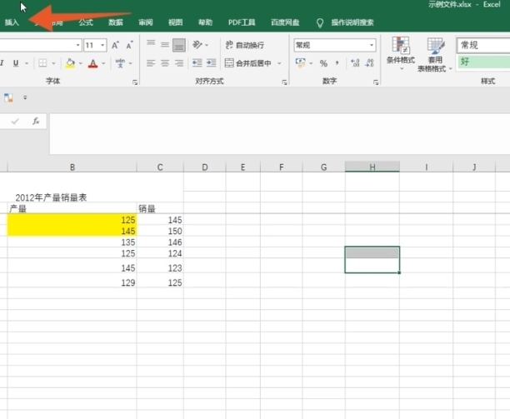Screen dimensions: 510x419
Task: Apply Percent Style number format
Action: tap(323, 63)
